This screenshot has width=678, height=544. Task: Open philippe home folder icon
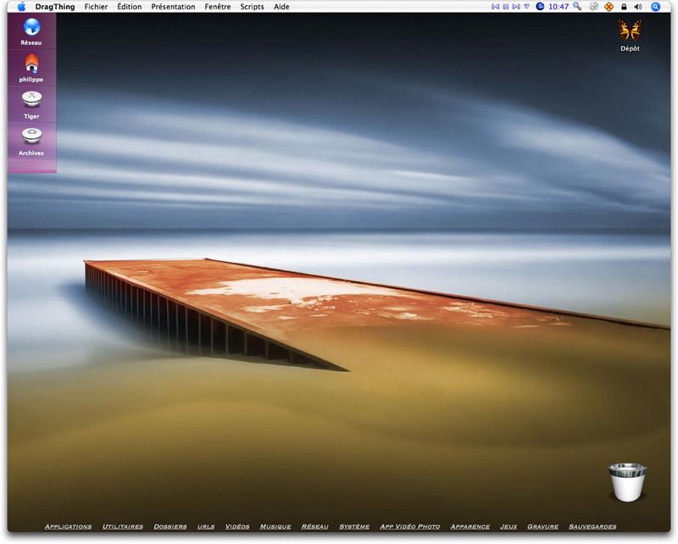32,64
